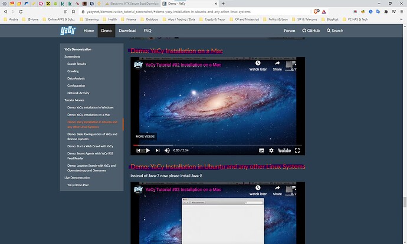The image size is (407, 244).
Task: Open the browser hamburger menu
Action: pyautogui.click(x=402, y=12)
